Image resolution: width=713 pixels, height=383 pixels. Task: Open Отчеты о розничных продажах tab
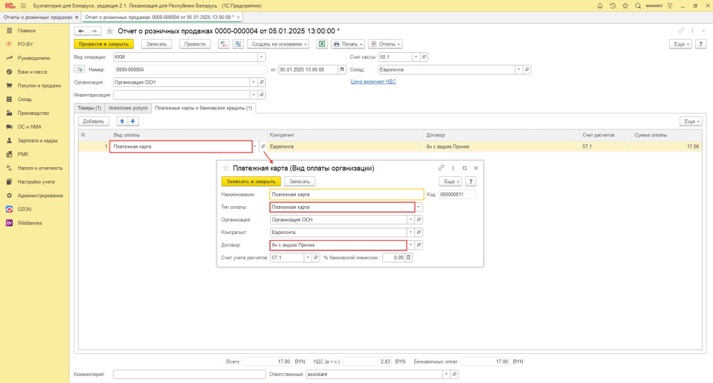(x=38, y=17)
